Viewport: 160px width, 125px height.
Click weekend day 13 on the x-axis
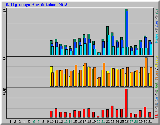coord(66,122)
